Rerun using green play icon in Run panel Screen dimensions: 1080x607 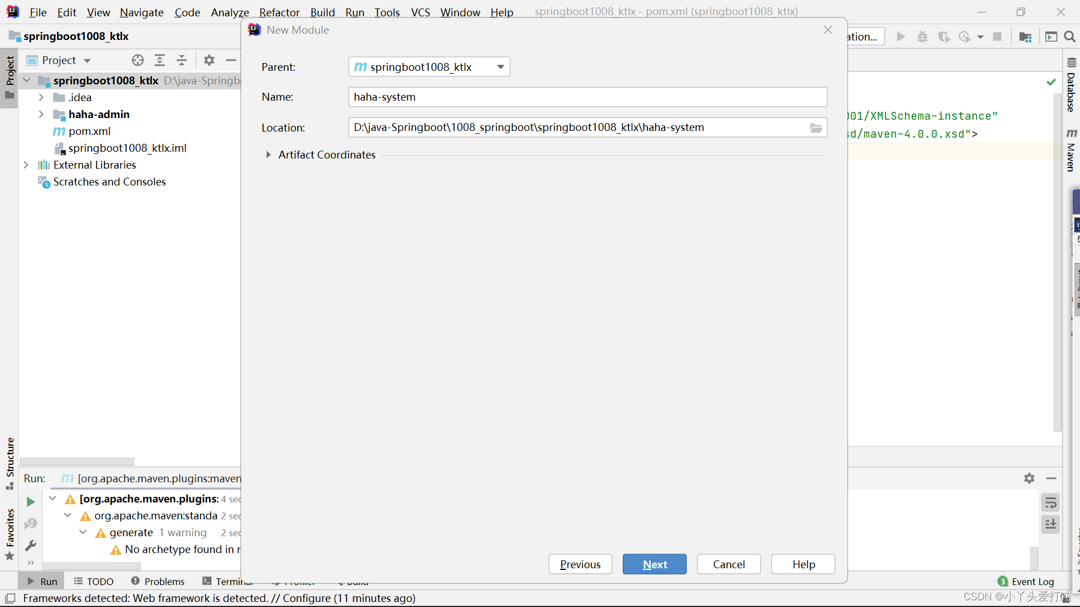tap(31, 501)
